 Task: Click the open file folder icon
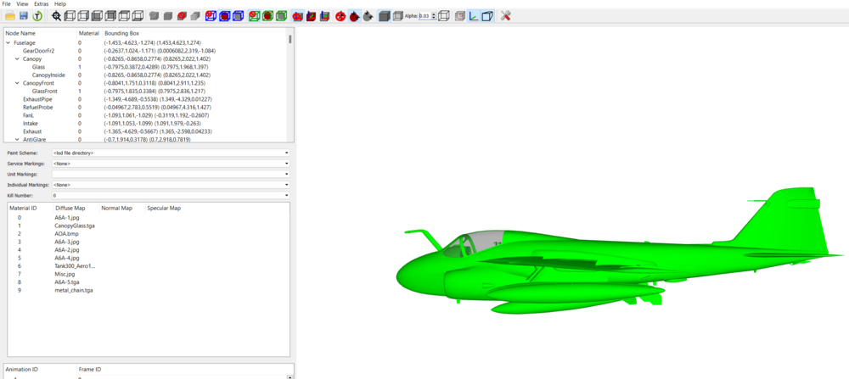pos(10,16)
